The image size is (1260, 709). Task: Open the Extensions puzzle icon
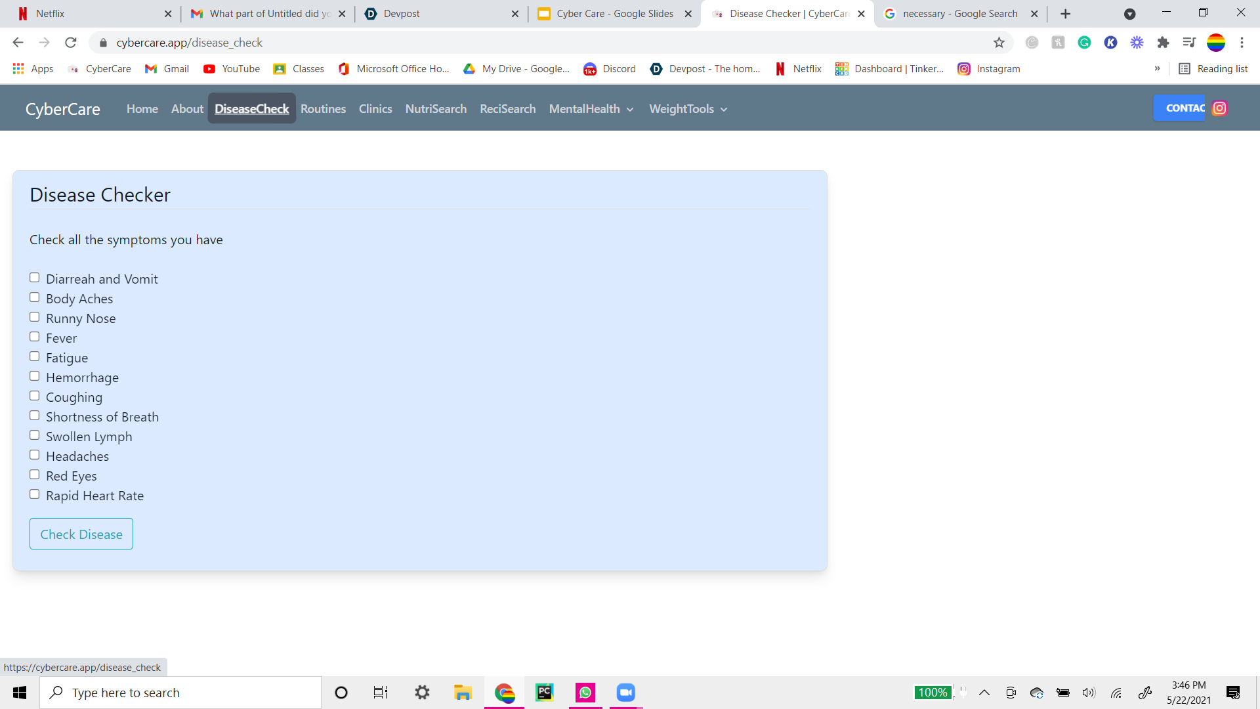(x=1163, y=43)
